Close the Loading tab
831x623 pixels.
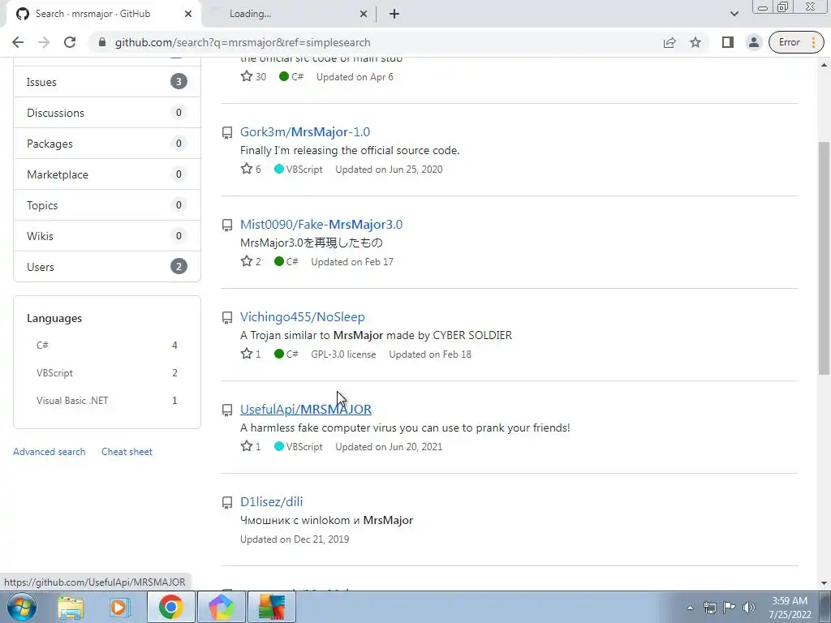363,14
